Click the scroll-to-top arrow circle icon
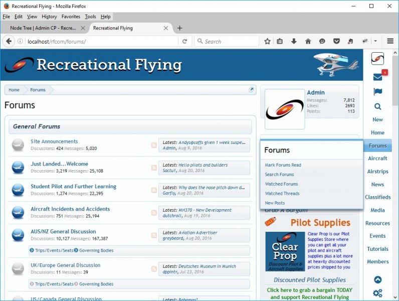 coord(377,279)
